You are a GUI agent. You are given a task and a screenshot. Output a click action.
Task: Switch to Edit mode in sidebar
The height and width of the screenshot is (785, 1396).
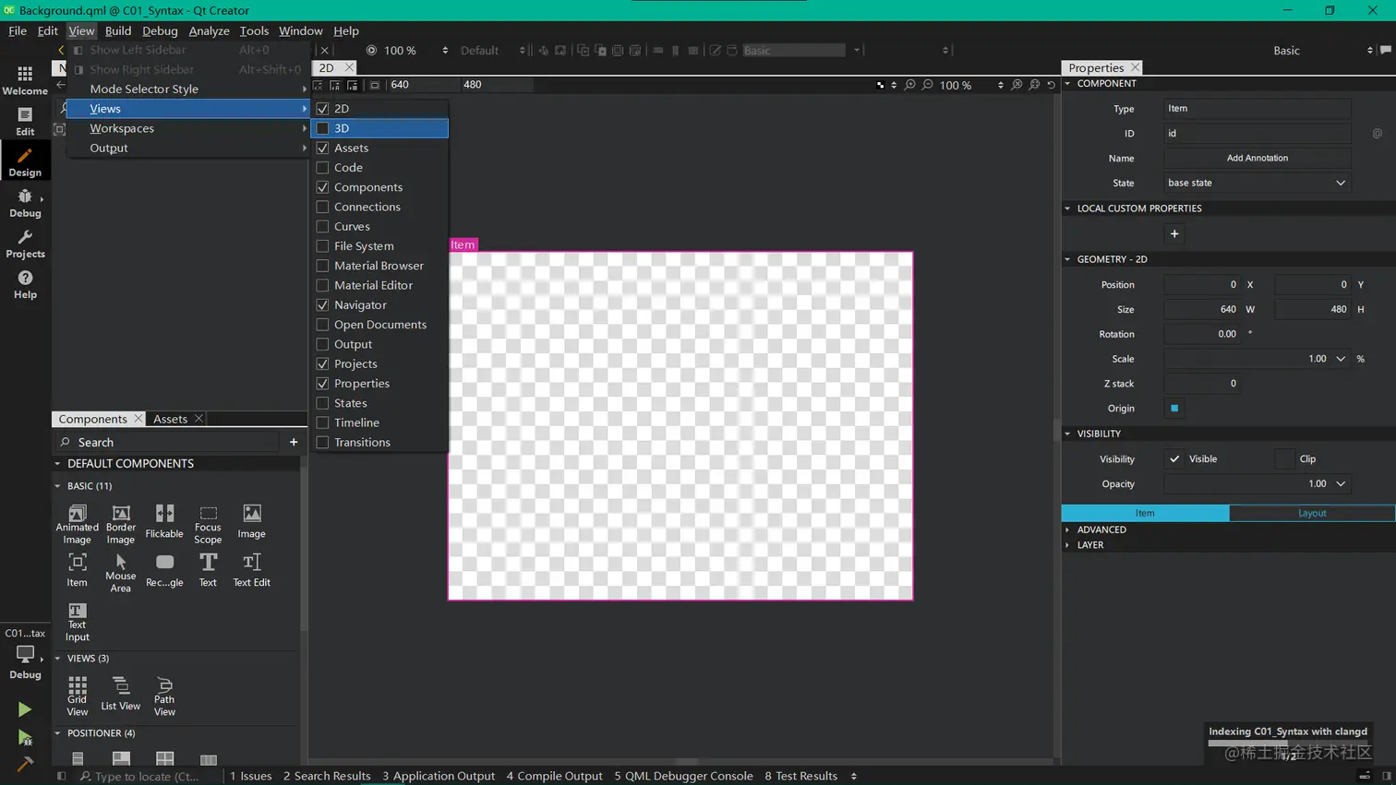click(x=25, y=121)
